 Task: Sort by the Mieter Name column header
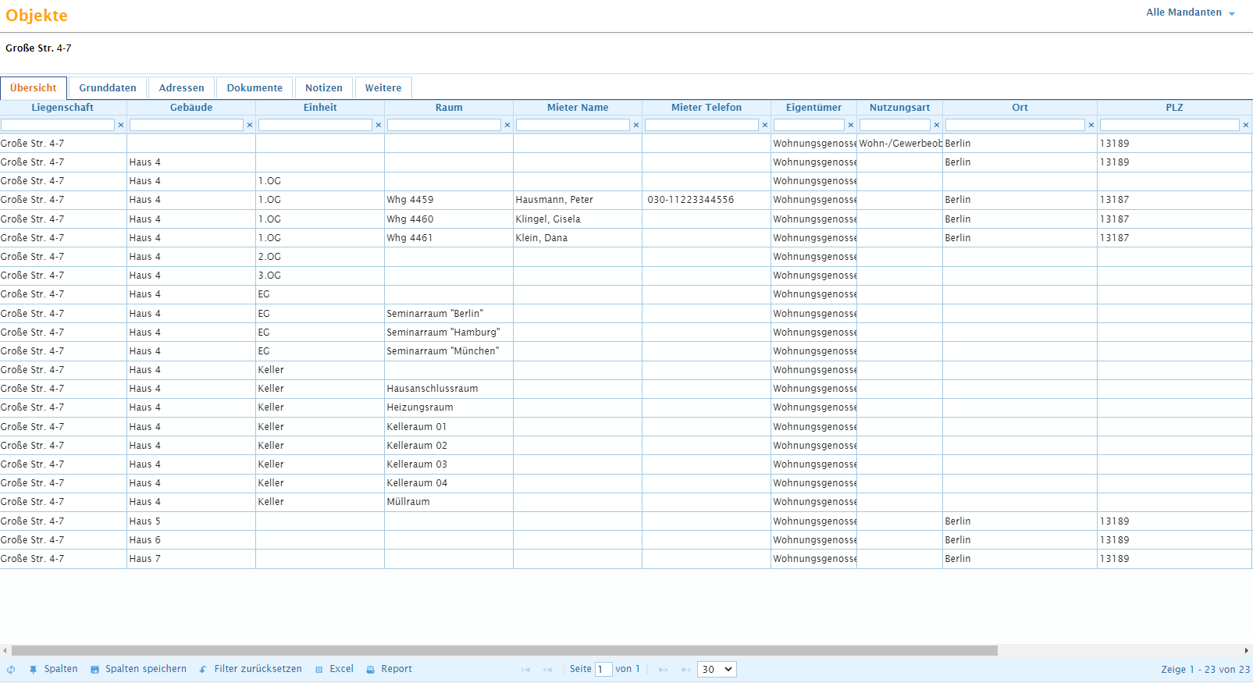[578, 108]
